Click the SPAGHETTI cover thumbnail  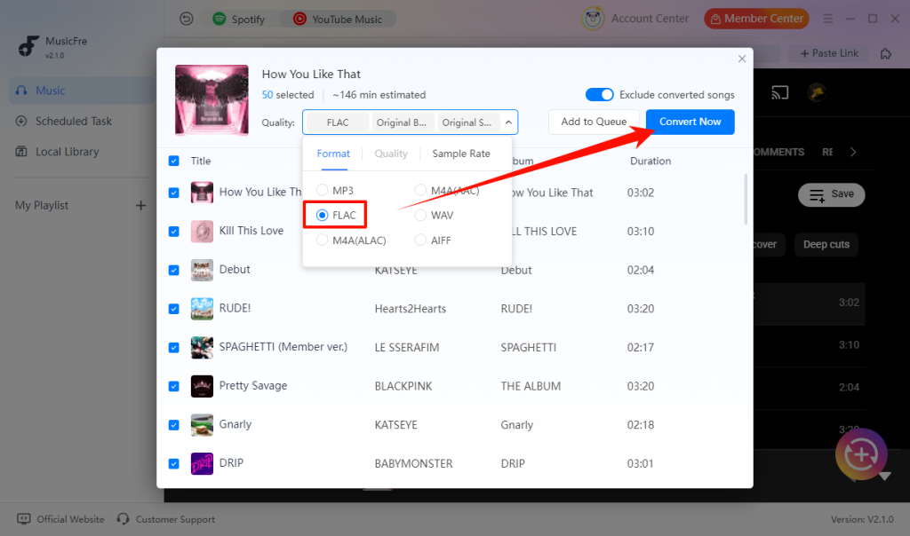[x=202, y=348]
